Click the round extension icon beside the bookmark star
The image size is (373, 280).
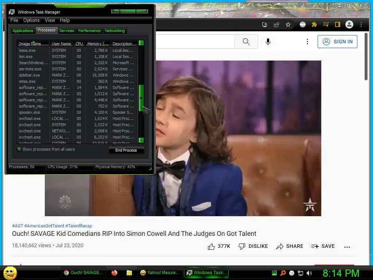click(303, 24)
